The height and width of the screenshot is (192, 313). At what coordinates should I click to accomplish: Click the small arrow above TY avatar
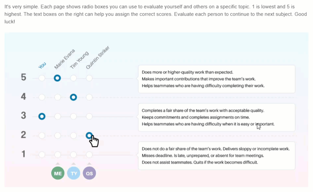73,164
